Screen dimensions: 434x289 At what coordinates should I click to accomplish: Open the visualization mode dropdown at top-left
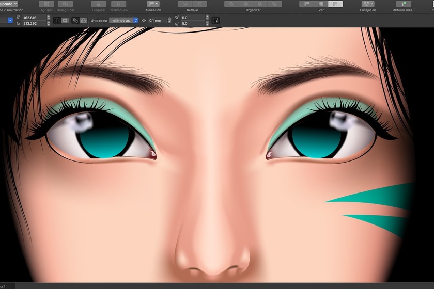[x=8, y=4]
